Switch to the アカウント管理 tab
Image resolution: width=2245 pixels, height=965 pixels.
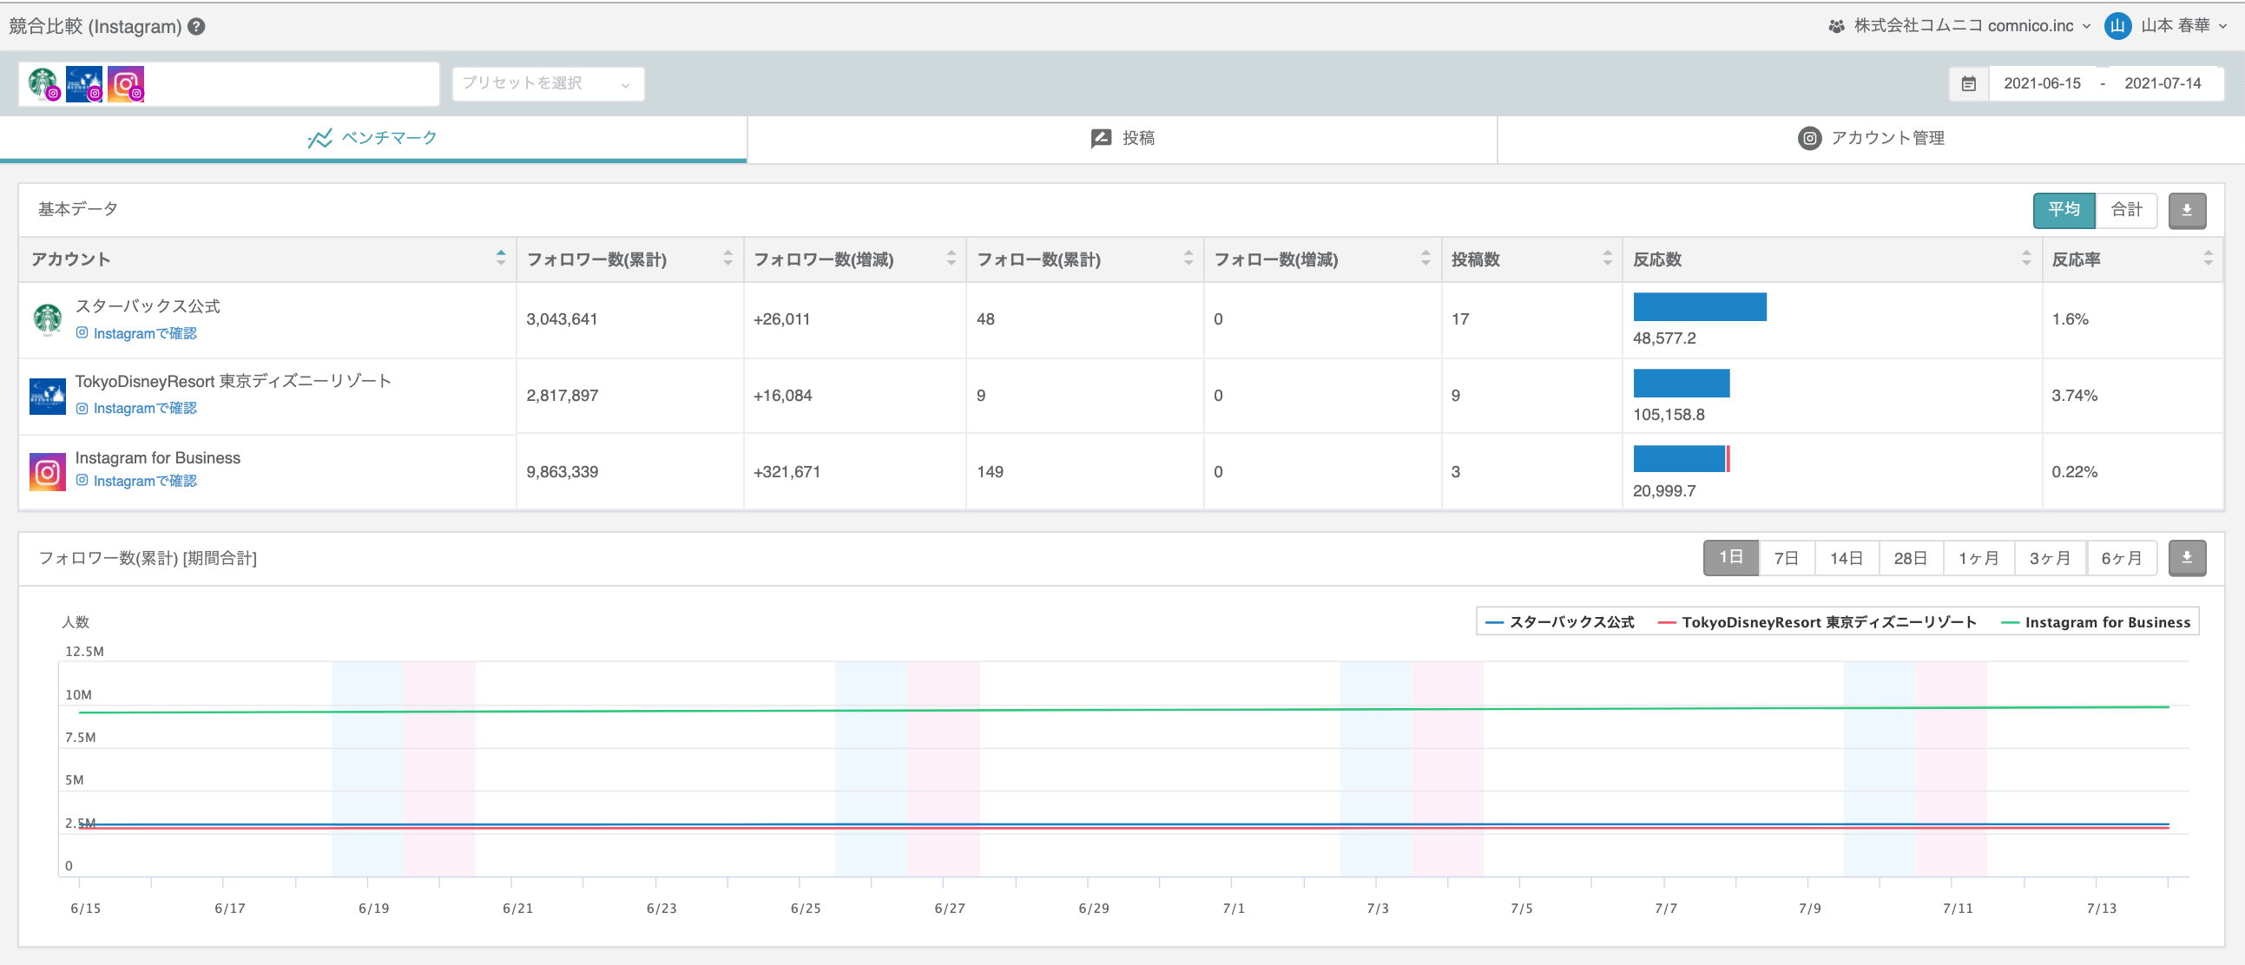pos(1871,139)
